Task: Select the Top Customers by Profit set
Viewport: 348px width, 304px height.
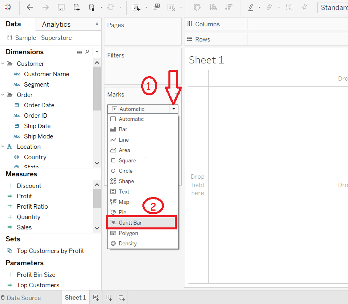Action: (50, 251)
